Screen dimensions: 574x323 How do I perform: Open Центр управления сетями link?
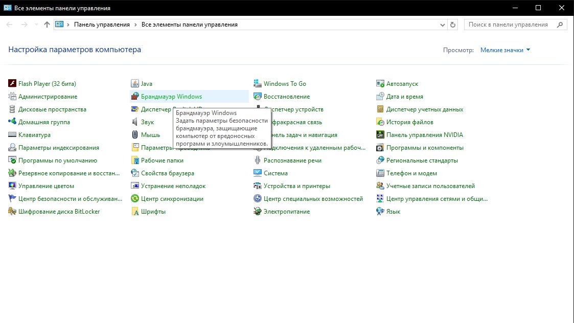click(437, 198)
